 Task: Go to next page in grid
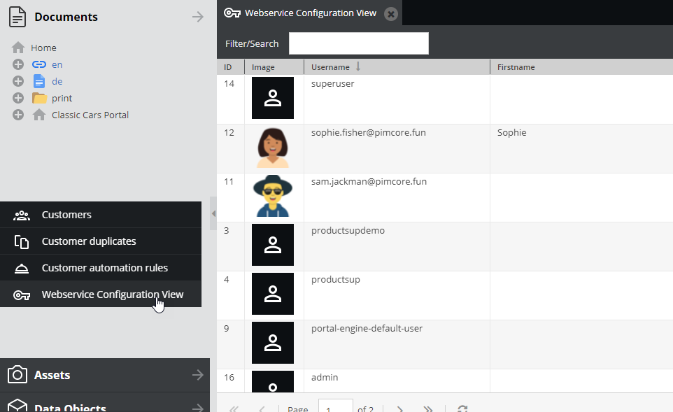tap(400, 409)
